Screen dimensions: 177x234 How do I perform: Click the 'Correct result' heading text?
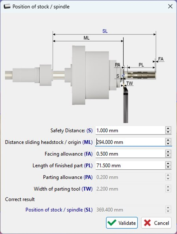click(20, 199)
